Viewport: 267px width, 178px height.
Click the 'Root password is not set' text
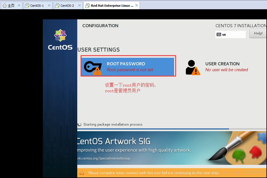[130, 70]
